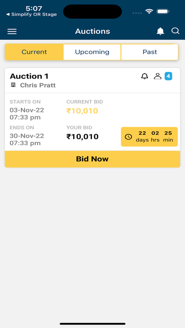
Task: Tap the Chris Pratt seller name
Action: 38,85
